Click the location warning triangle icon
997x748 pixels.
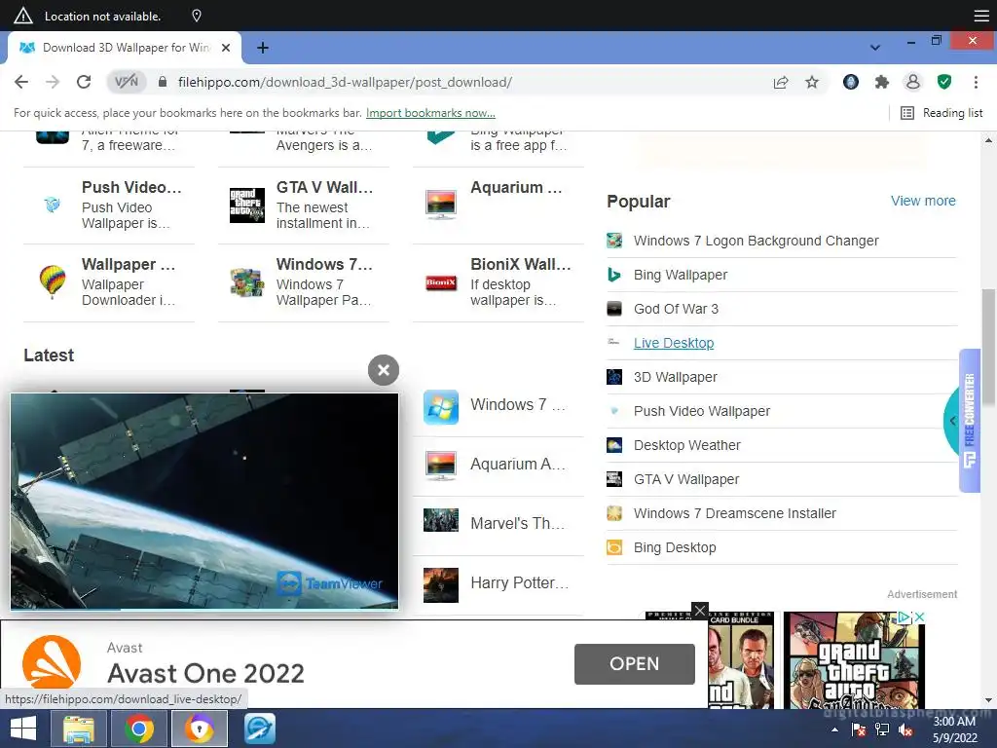[x=23, y=16]
